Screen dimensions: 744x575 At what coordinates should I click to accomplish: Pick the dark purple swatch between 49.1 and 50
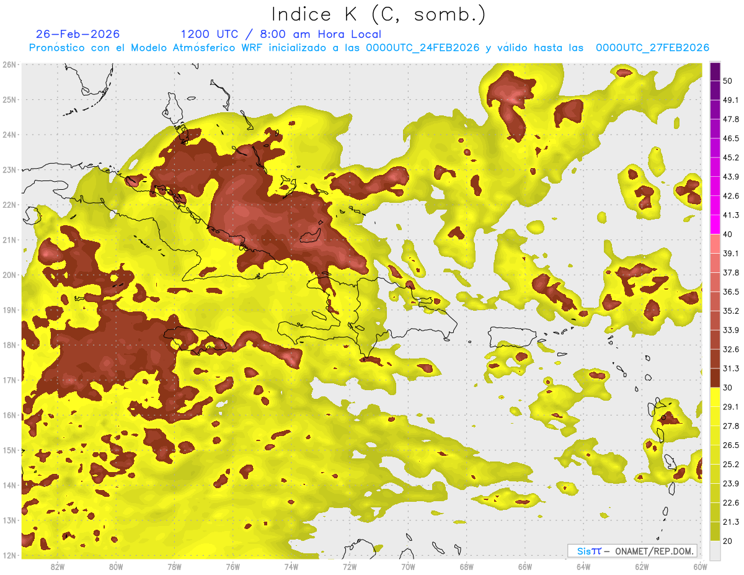click(x=715, y=91)
